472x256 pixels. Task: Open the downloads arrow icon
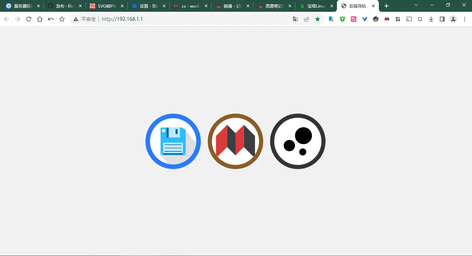431,19
